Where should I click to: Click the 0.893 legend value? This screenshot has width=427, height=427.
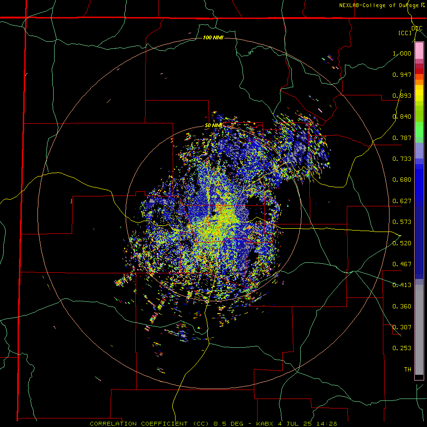tap(402, 95)
